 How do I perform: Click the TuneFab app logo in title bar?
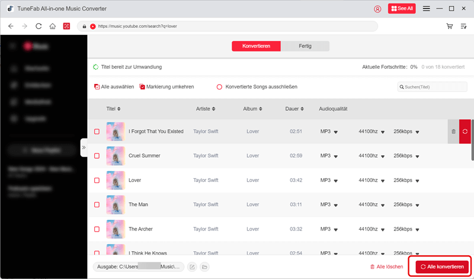pyautogui.click(x=11, y=8)
